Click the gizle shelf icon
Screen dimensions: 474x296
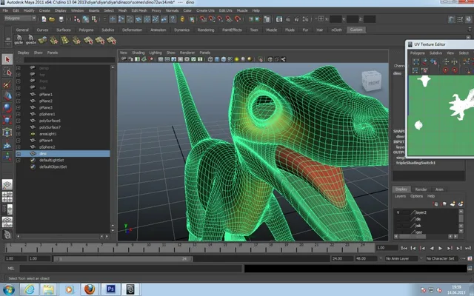pyautogui.click(x=19, y=39)
